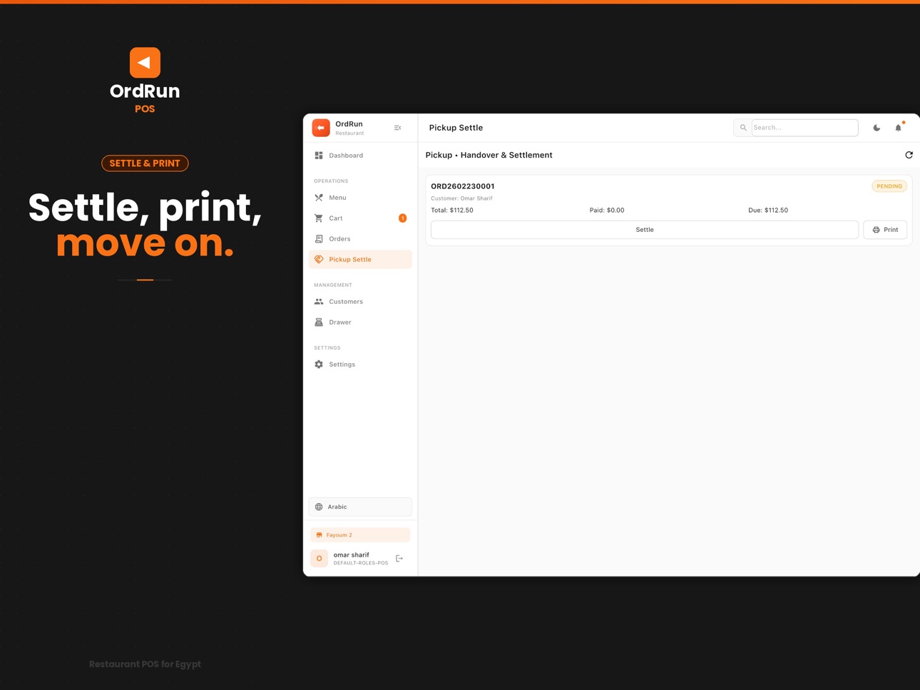
Task: Settle order ORD2602230001
Action: 645,230
